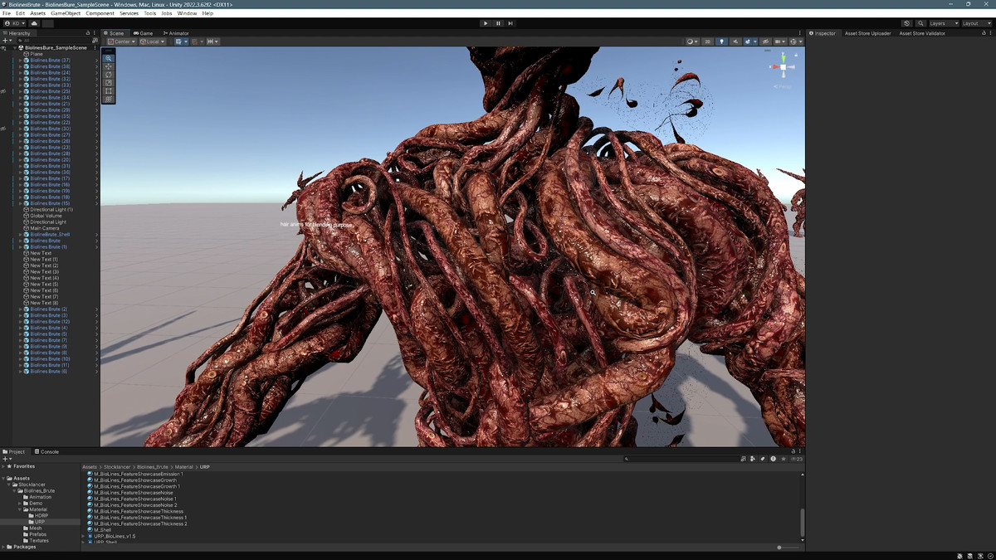Open the Asset Store Validator tab
Image resolution: width=996 pixels, height=560 pixels.
click(922, 33)
